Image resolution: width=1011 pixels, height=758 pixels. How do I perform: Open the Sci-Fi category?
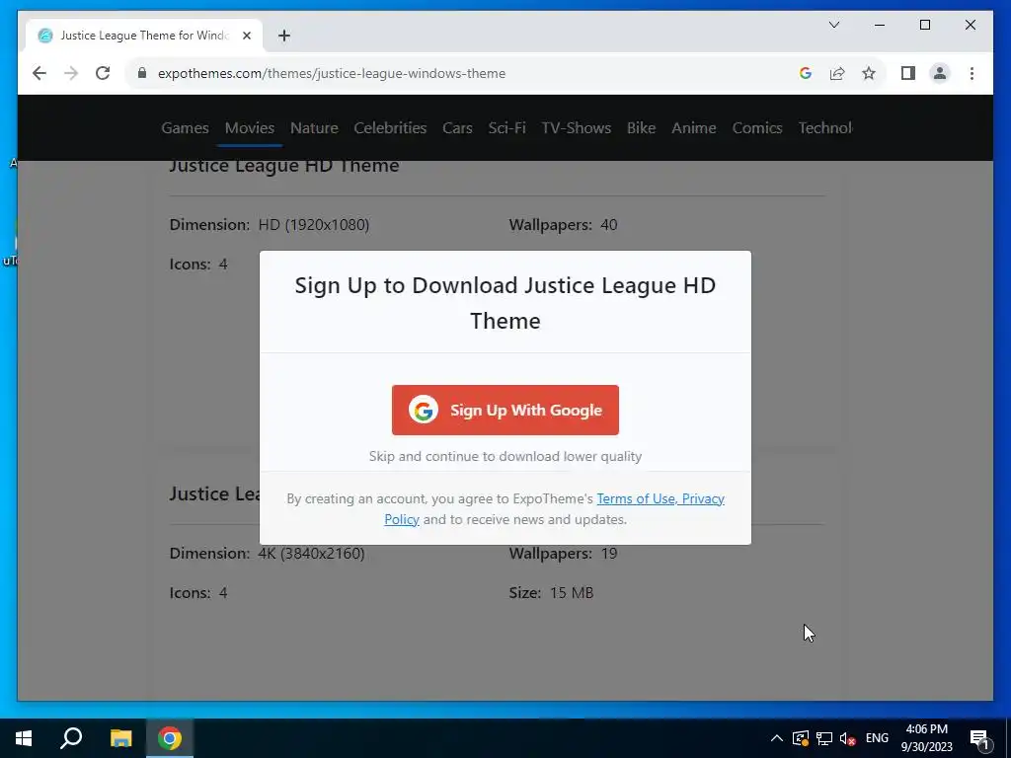pyautogui.click(x=506, y=127)
